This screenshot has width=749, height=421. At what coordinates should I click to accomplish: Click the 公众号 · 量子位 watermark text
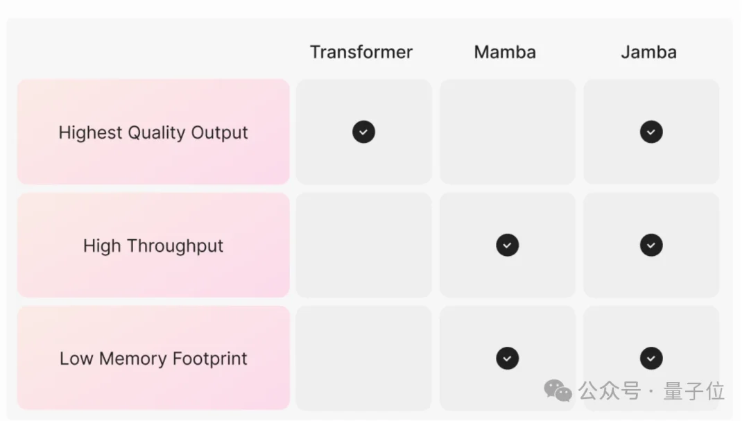[x=652, y=391]
